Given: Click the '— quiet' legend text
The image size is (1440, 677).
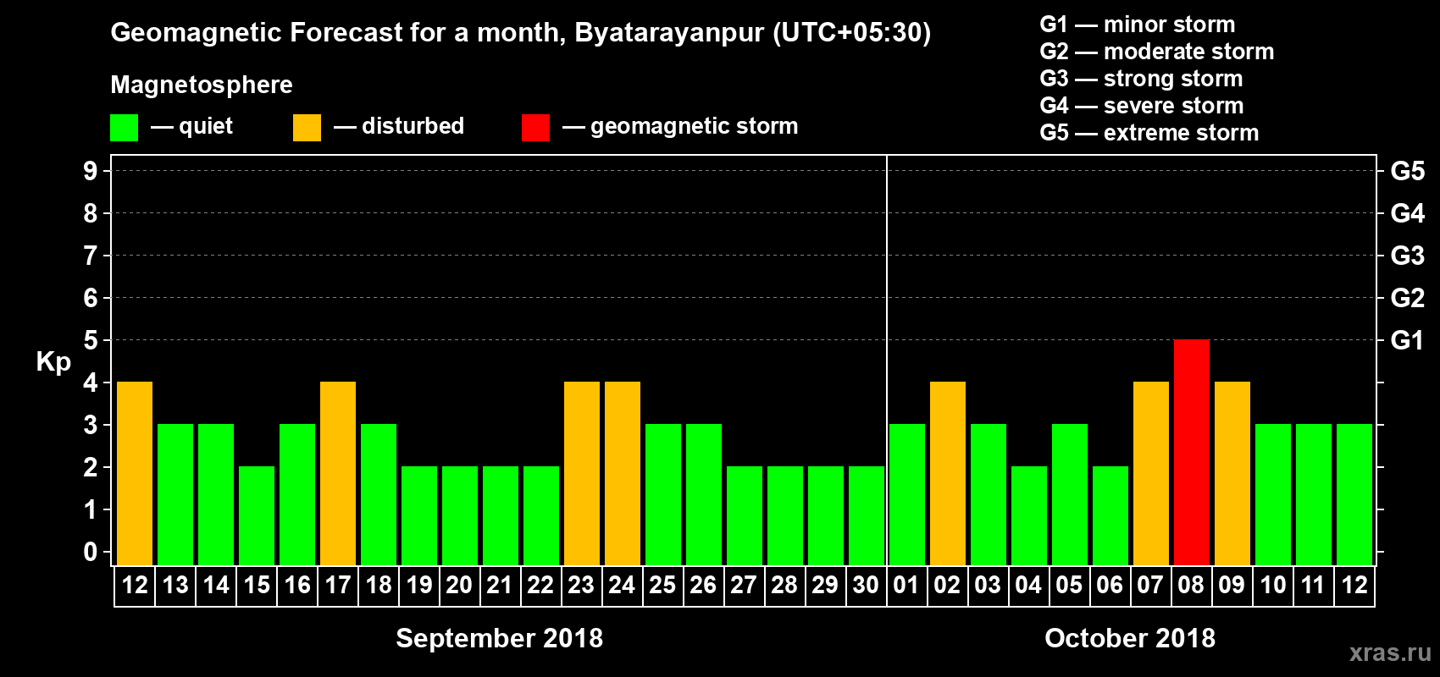Looking at the screenshot, I should (191, 127).
